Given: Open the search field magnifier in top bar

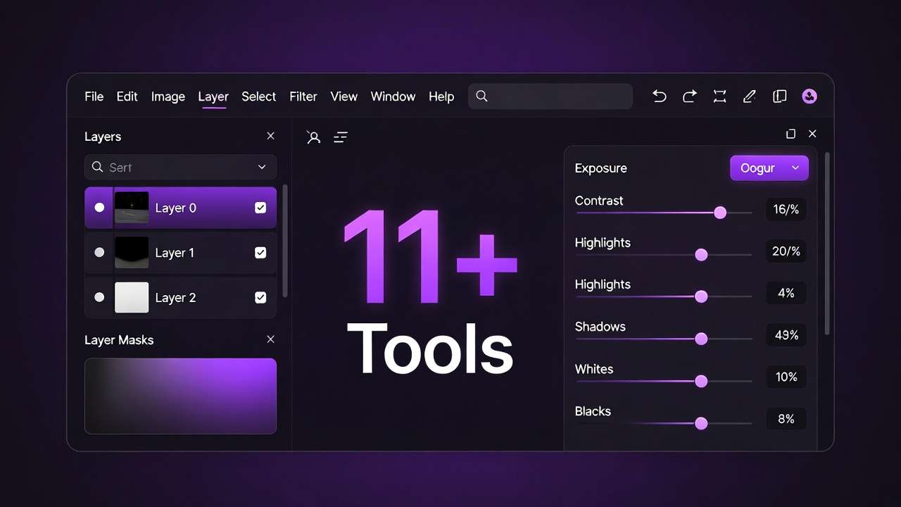Looking at the screenshot, I should coord(481,96).
